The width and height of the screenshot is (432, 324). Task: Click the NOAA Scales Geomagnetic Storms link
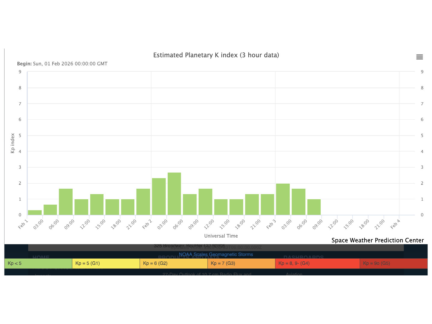point(216,254)
